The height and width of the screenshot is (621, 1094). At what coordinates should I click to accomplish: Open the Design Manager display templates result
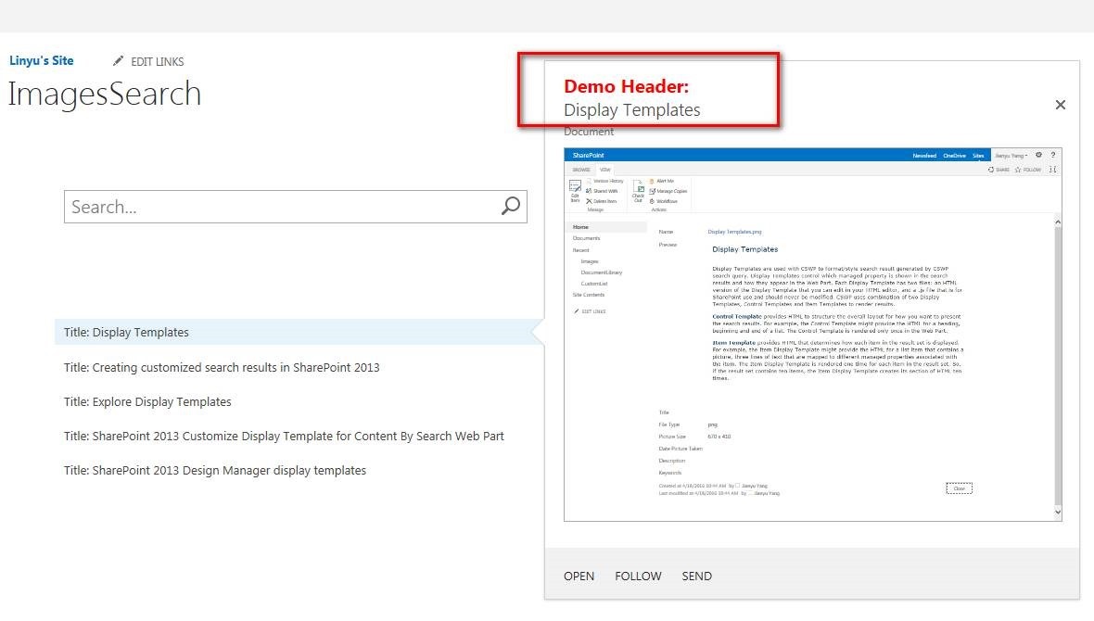pyautogui.click(x=215, y=470)
